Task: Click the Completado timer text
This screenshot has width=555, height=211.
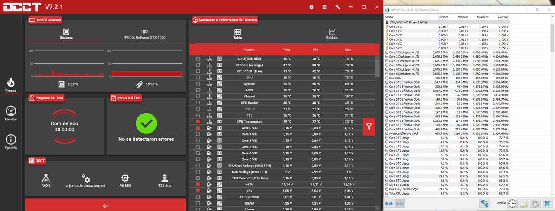Action: click(64, 126)
